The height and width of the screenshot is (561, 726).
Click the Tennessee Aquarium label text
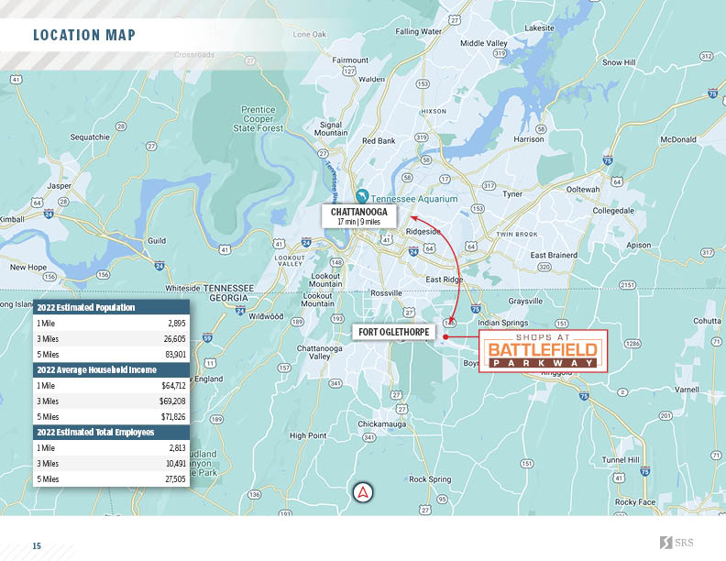(x=414, y=199)
